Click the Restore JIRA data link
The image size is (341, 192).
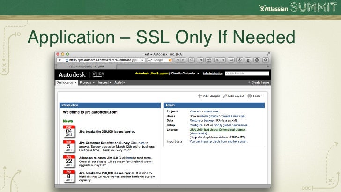pos(195,120)
